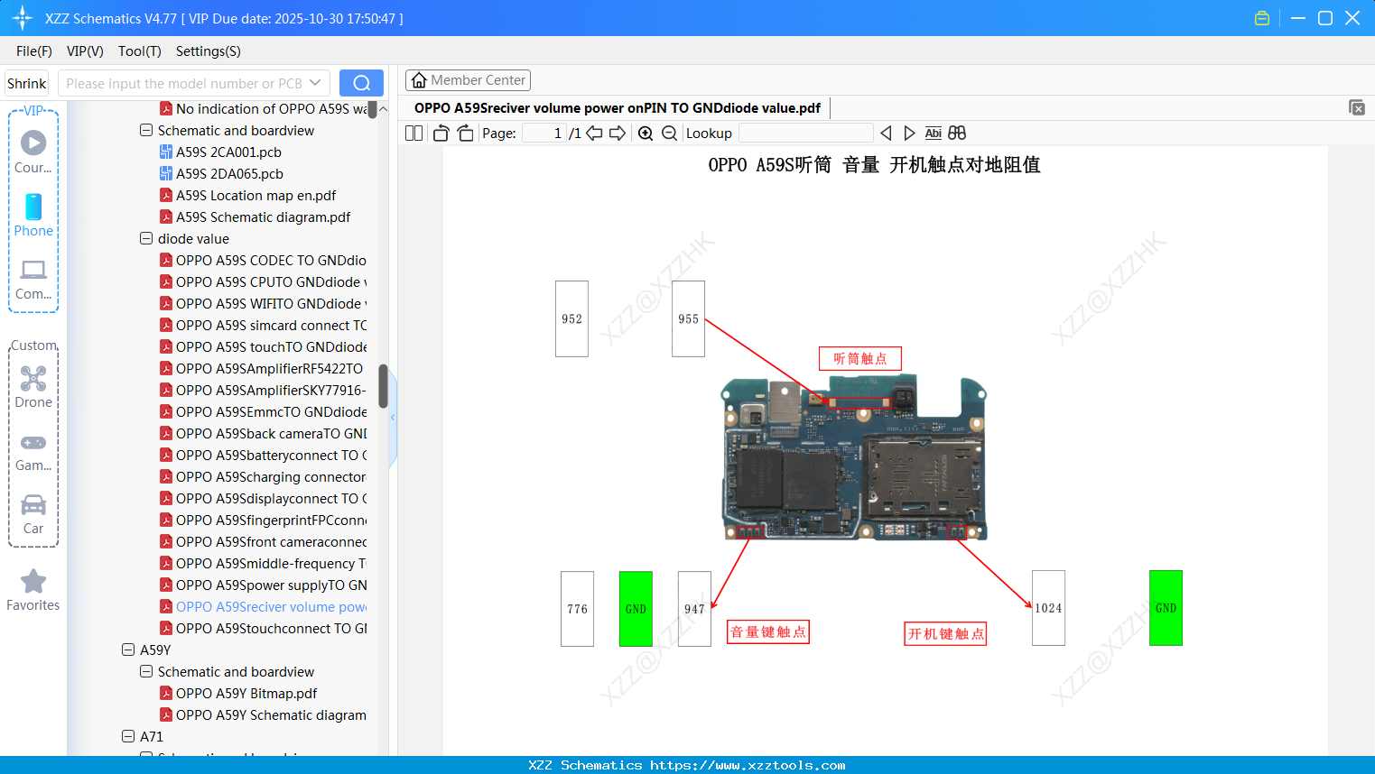Select the two-page view icon
1375x774 pixels.
(413, 133)
